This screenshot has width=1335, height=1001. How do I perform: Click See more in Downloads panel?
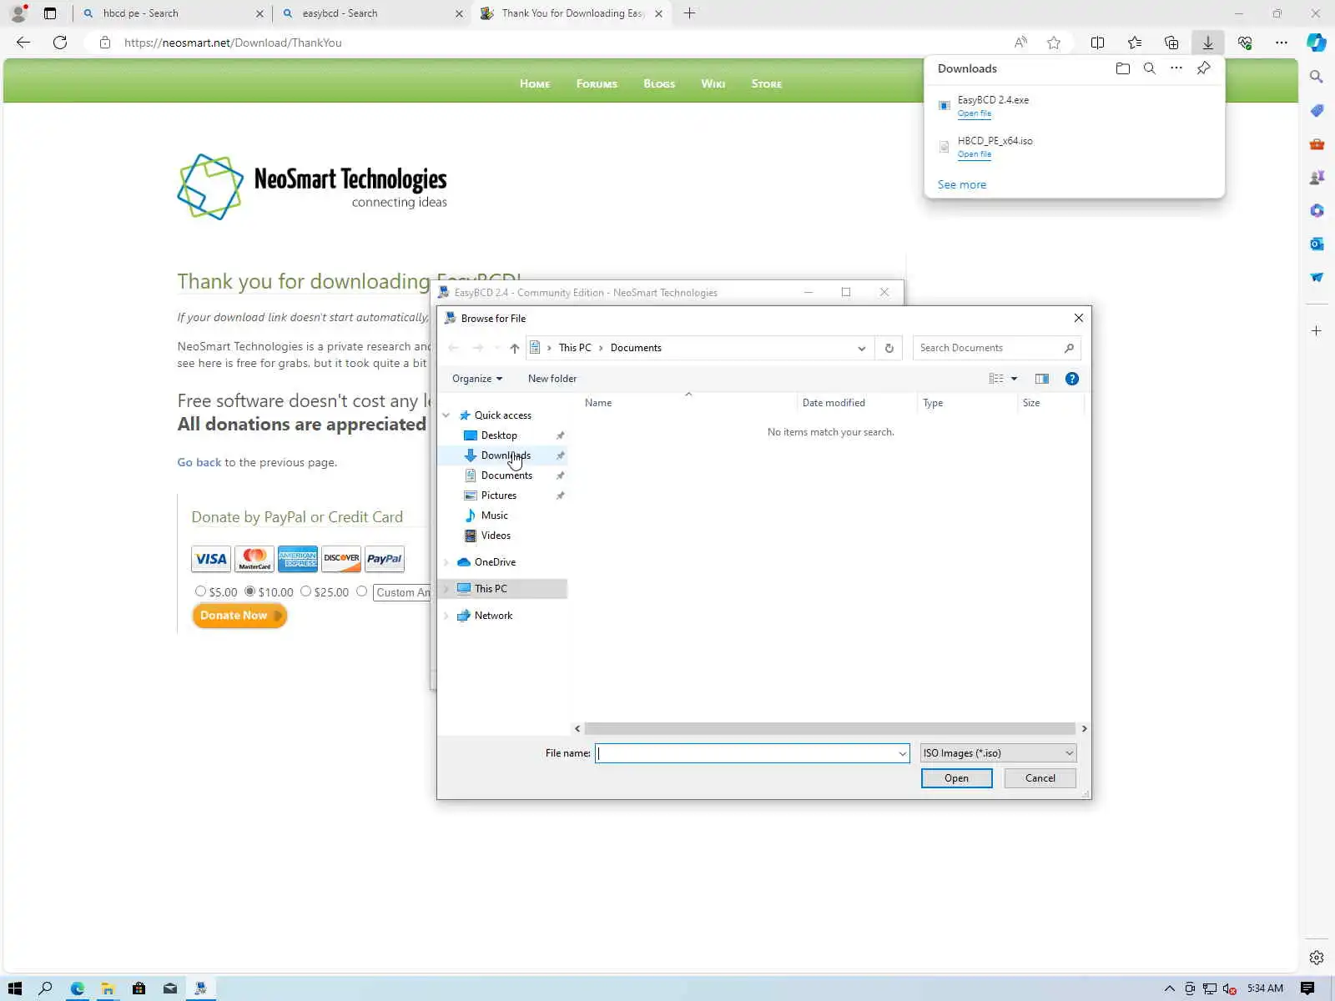tap(962, 184)
